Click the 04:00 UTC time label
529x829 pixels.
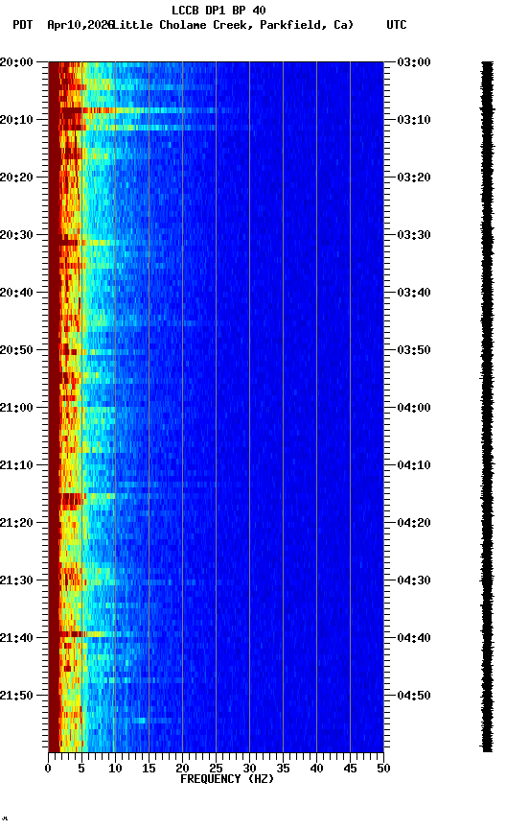414,408
